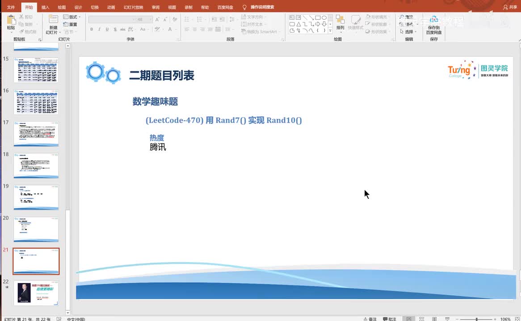The width and height of the screenshot is (521, 321).
Task: Toggle Italic formatting
Action: tap(99, 29)
